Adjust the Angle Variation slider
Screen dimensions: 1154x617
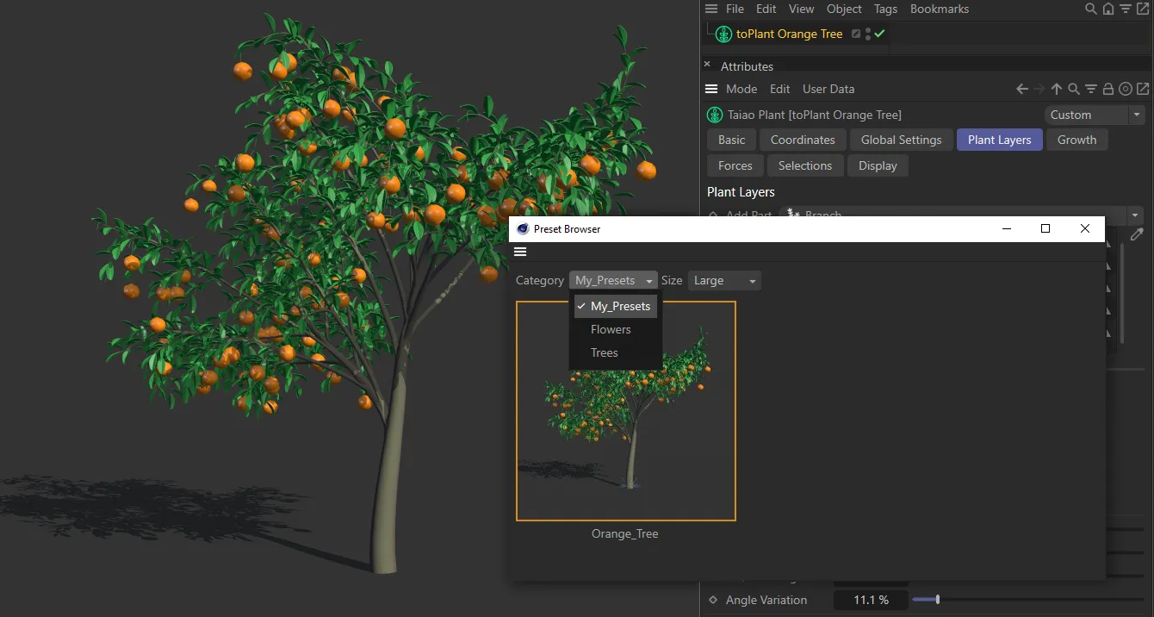tap(937, 600)
